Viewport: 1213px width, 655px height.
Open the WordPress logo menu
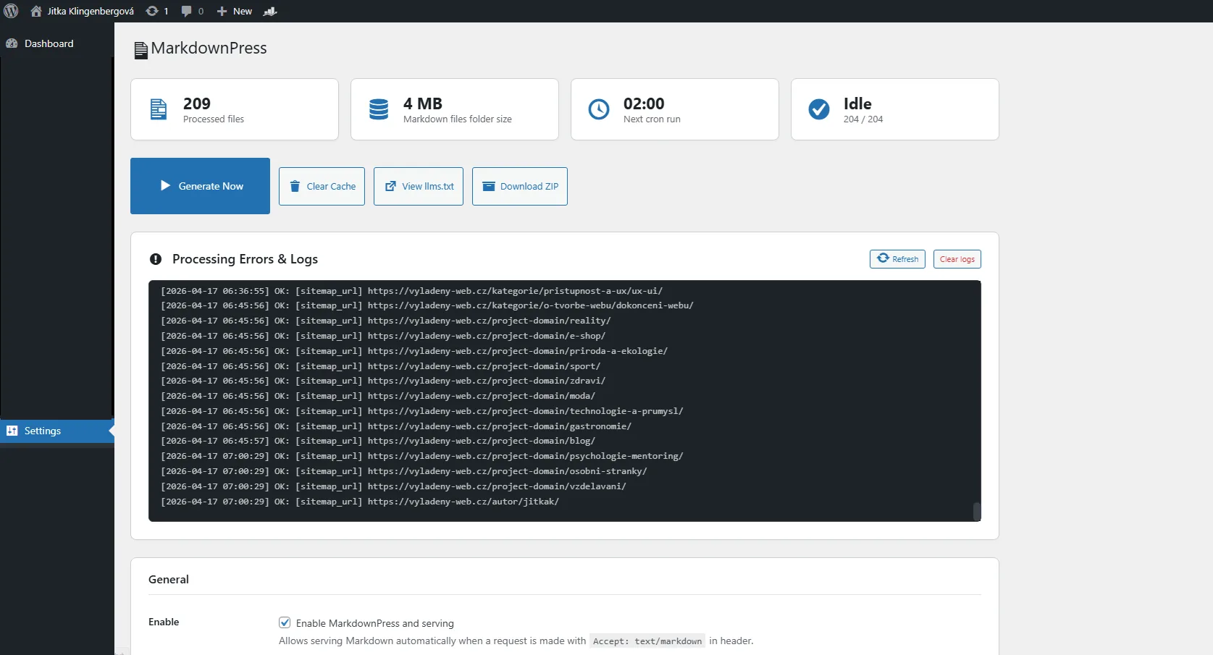click(x=11, y=11)
